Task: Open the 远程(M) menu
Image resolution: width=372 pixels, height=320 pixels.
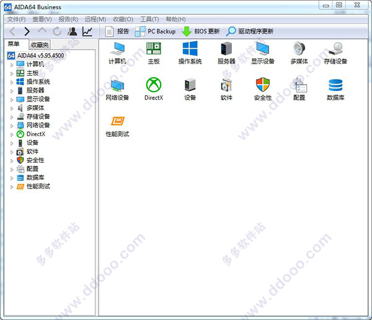Action: click(x=95, y=19)
